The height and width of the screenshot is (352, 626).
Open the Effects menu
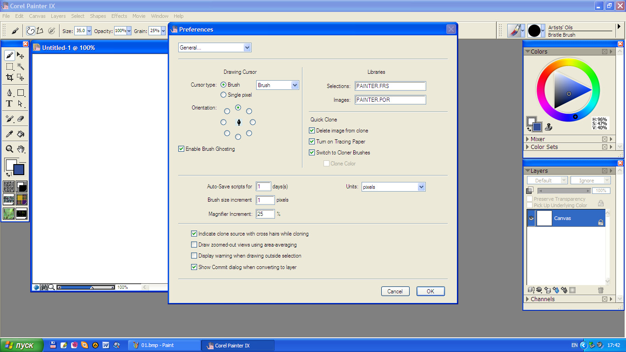pos(119,16)
